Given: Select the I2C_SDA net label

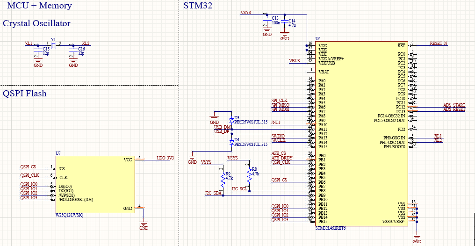Looking at the screenshot, I should [213, 193].
